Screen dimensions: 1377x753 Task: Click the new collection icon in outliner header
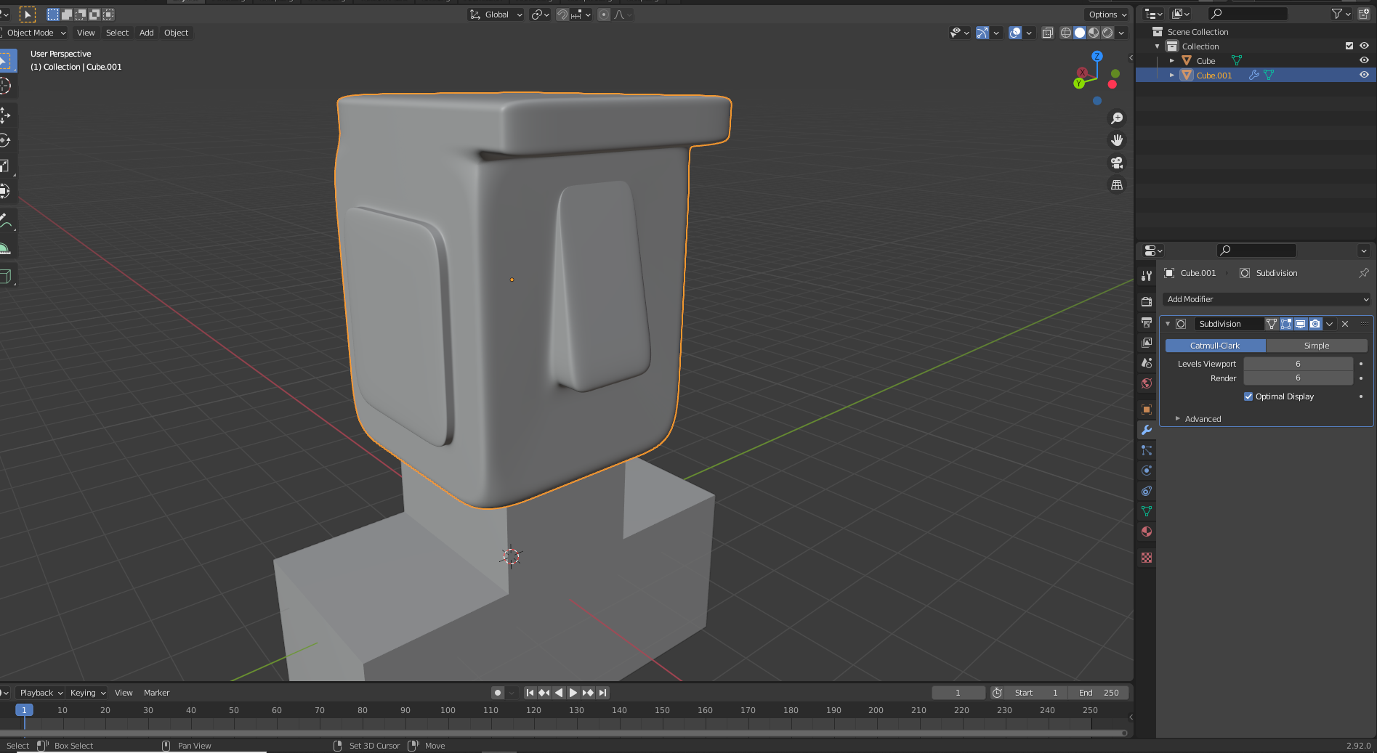(x=1363, y=14)
